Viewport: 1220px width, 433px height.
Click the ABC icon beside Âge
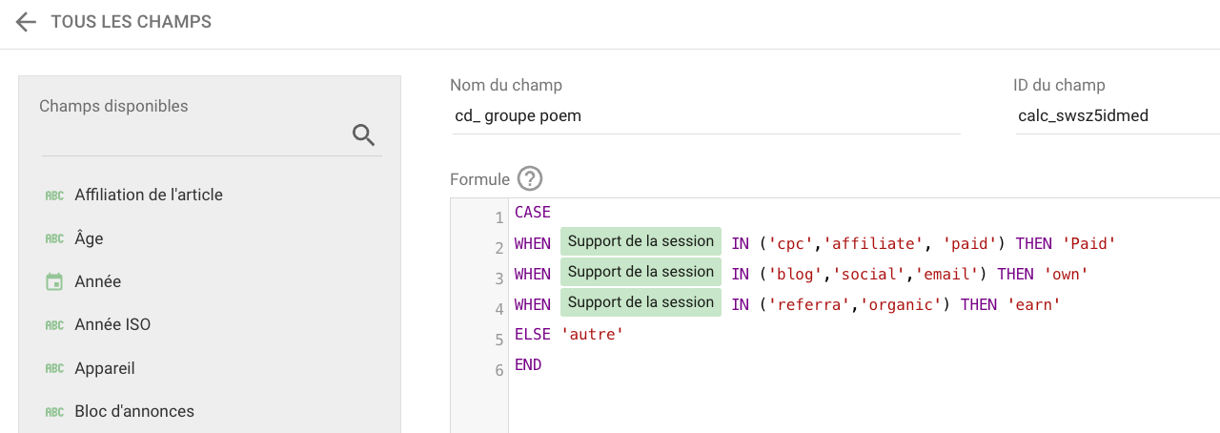pos(55,238)
